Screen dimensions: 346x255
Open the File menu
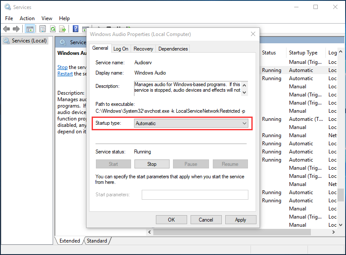[x=9, y=18]
